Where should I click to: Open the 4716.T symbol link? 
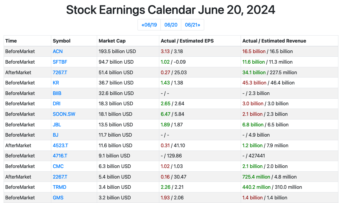(60, 156)
